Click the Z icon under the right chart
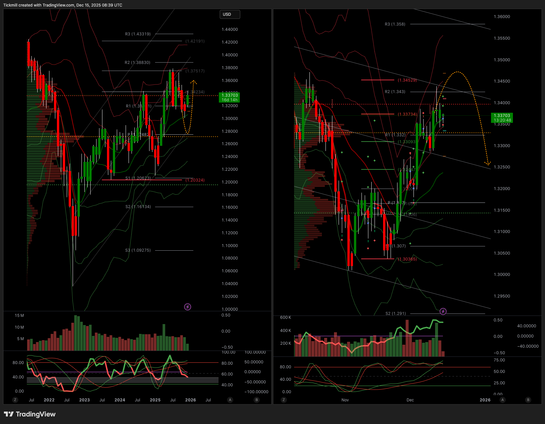The width and height of the screenshot is (545, 424). (284, 400)
